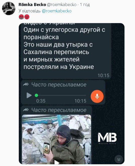This screenshot has height=166, width=135.
Task: Play the 0:35 voice message
Action: 29,95
